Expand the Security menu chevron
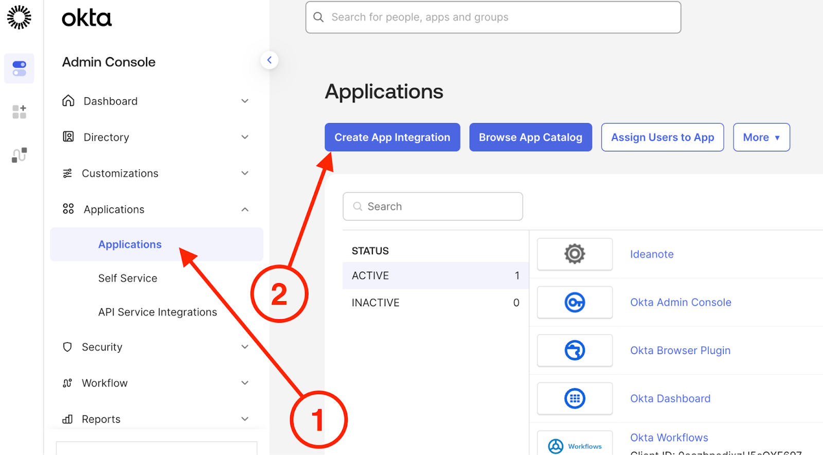 pyautogui.click(x=245, y=347)
